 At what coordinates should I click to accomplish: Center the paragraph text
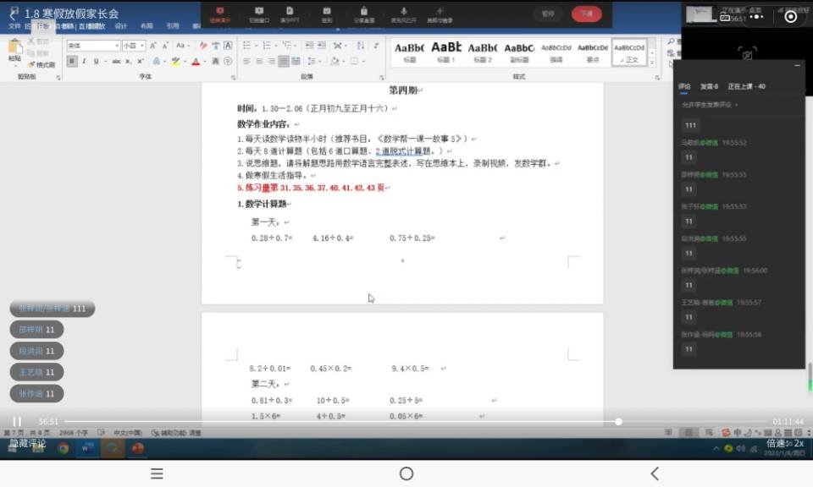pyautogui.click(x=259, y=61)
